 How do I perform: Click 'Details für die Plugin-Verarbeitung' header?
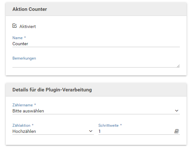[52, 90]
